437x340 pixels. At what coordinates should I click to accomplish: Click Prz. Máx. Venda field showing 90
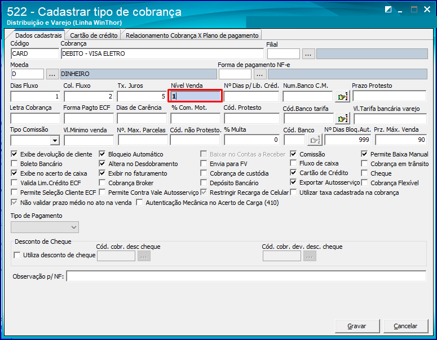(401, 140)
